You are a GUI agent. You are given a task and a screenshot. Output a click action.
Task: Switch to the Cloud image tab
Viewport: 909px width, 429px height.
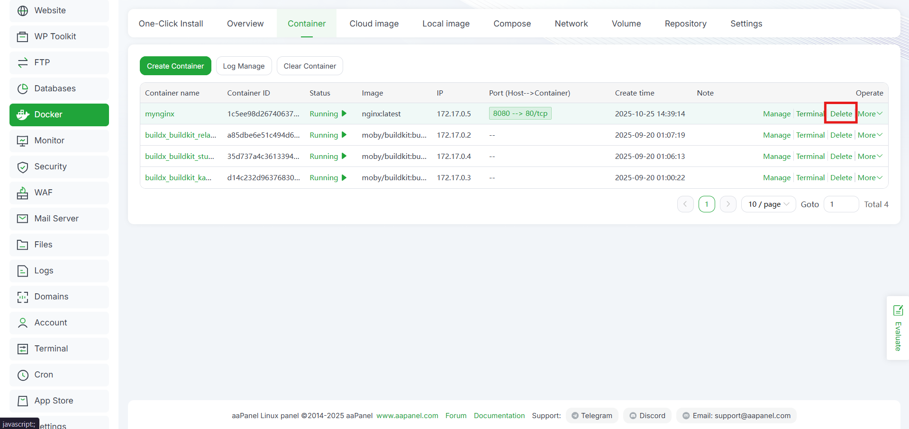click(374, 24)
